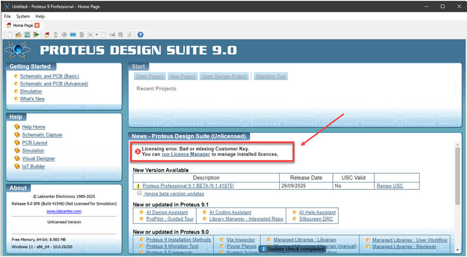Viewport: 467px width, 257px height.
Task: Open the Proteus 9 Migration Tool link
Action: click(172, 246)
